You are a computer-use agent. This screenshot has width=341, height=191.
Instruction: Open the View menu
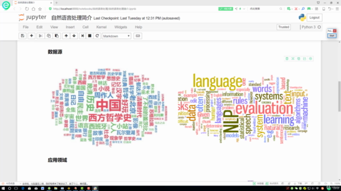54,27
